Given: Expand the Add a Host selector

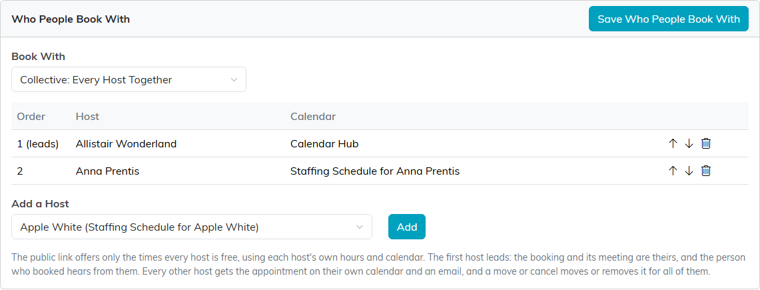Looking at the screenshot, I should pos(192,227).
